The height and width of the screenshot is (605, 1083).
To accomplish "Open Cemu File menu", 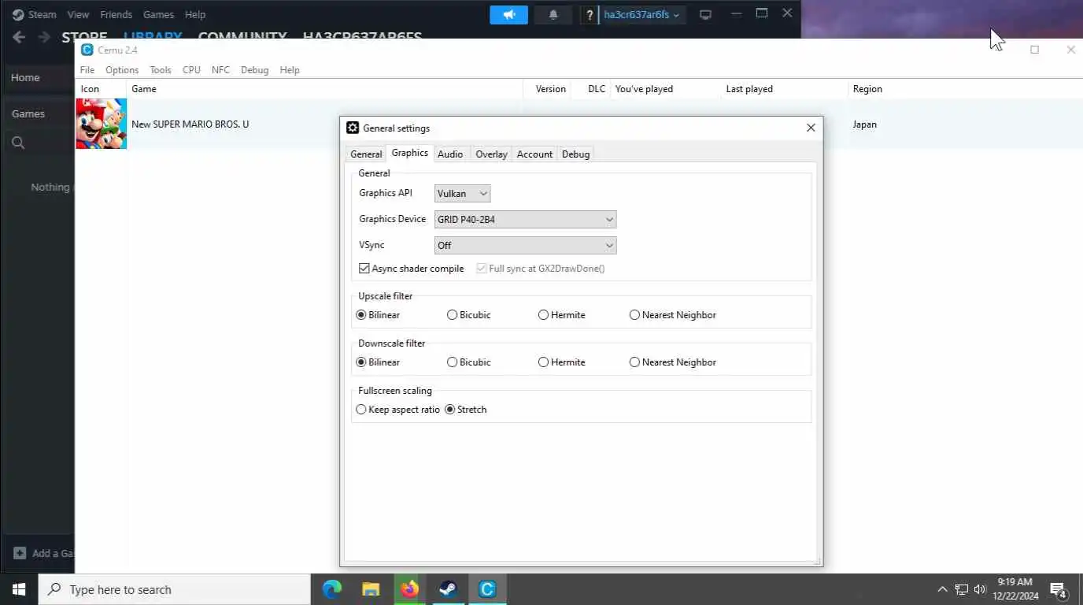I will [87, 70].
